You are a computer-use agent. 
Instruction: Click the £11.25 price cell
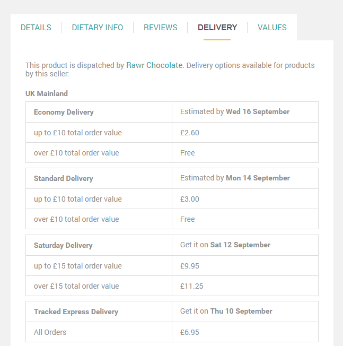pyautogui.click(x=245, y=286)
